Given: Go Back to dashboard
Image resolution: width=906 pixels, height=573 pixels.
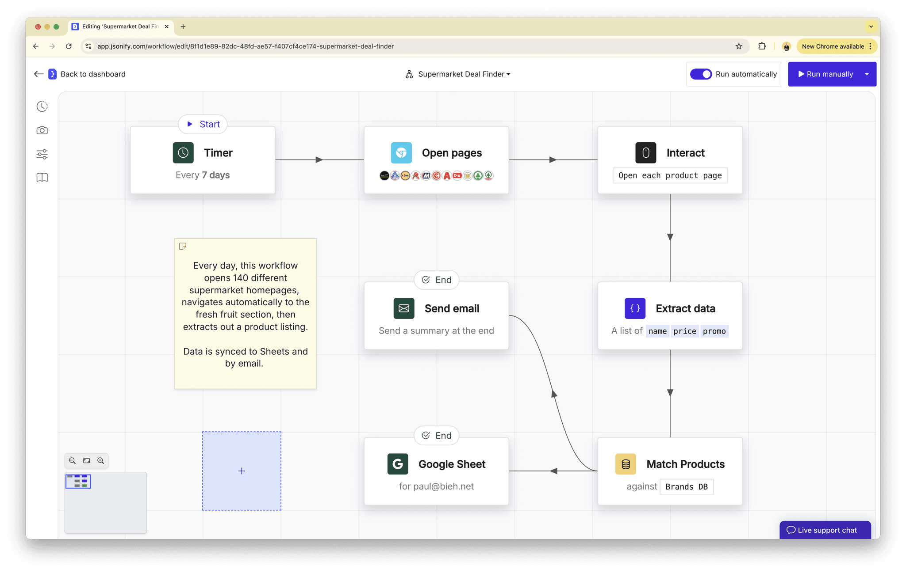Looking at the screenshot, I should click(93, 74).
